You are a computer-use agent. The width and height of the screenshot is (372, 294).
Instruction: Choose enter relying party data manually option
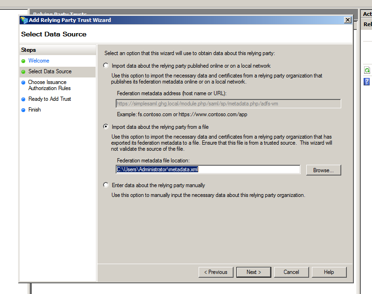pyautogui.click(x=106, y=185)
